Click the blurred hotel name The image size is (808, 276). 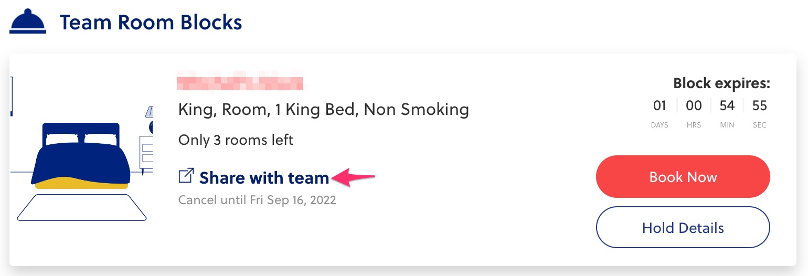tap(240, 83)
